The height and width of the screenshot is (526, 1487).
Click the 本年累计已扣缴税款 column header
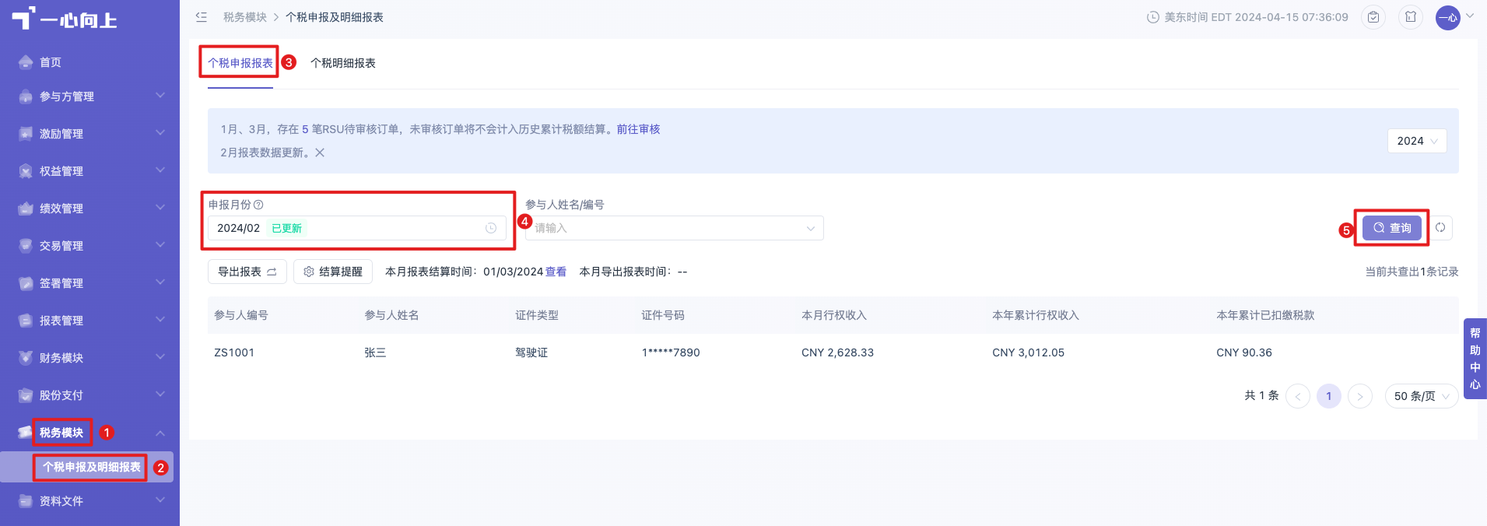point(1265,315)
